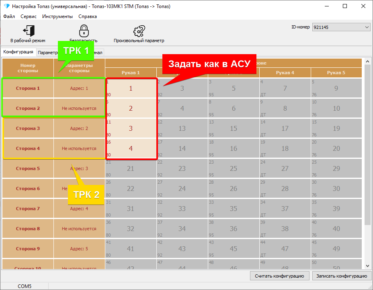The height and width of the screenshot is (290, 373).
Task: Click the scrollbar down arrow of the table
Action: point(367,266)
